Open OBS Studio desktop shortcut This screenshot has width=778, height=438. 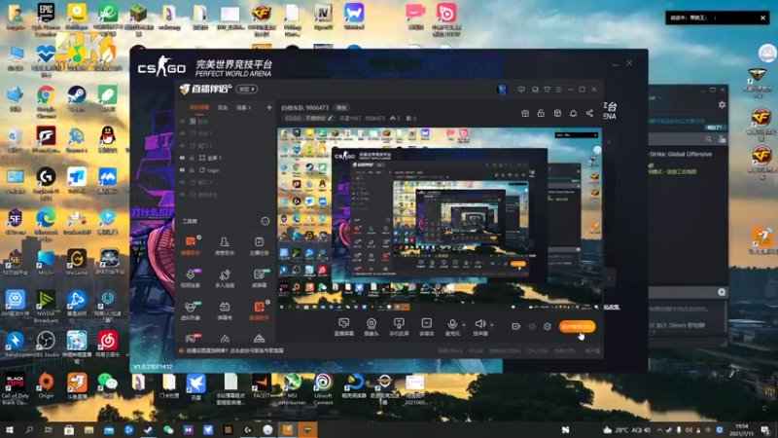point(46,344)
